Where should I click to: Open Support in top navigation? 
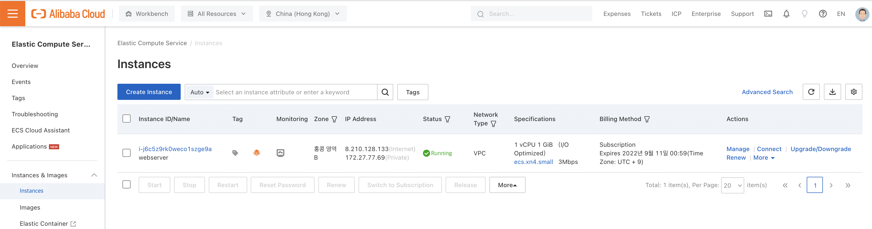point(742,14)
